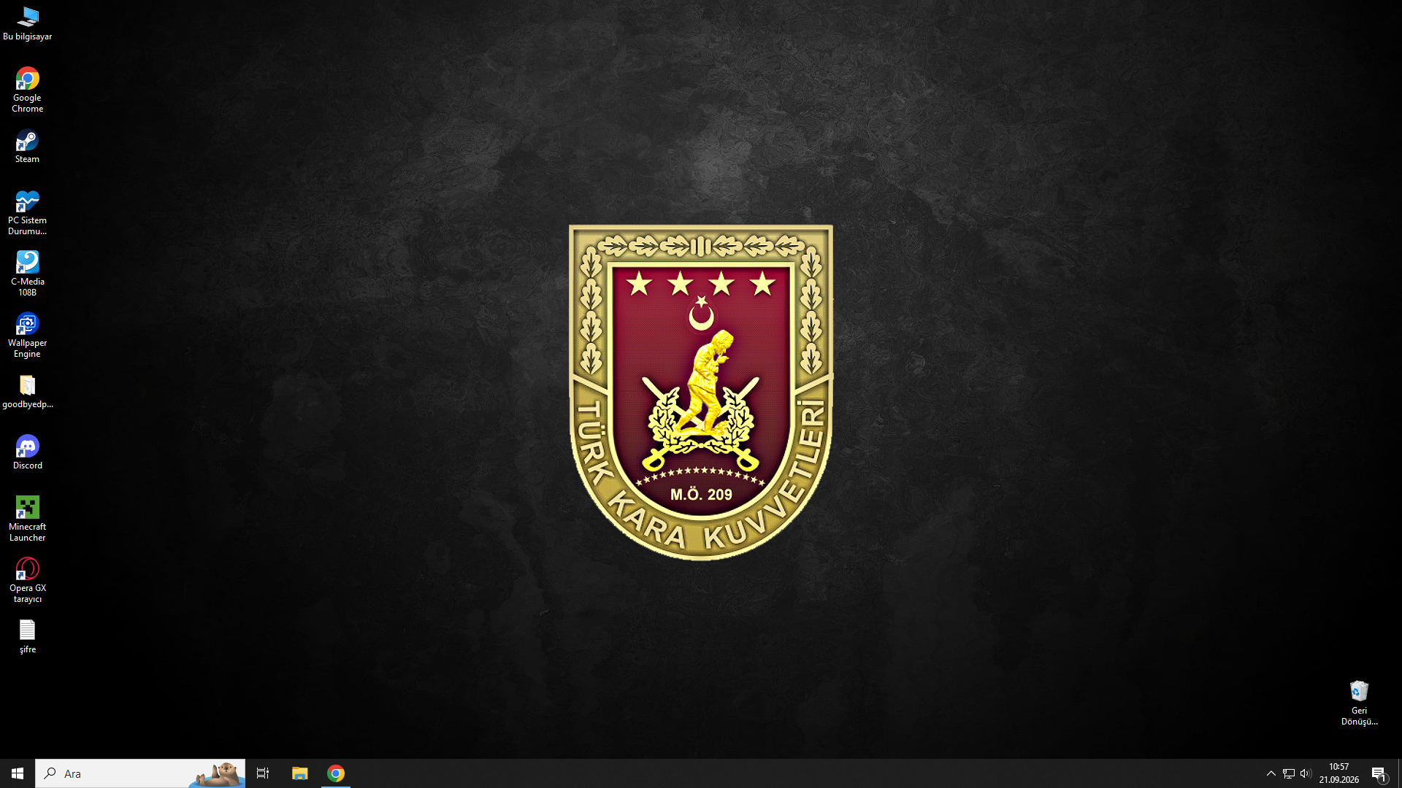The height and width of the screenshot is (788, 1402).
Task: Select the C-Media 108B shortcut
Action: (x=27, y=274)
